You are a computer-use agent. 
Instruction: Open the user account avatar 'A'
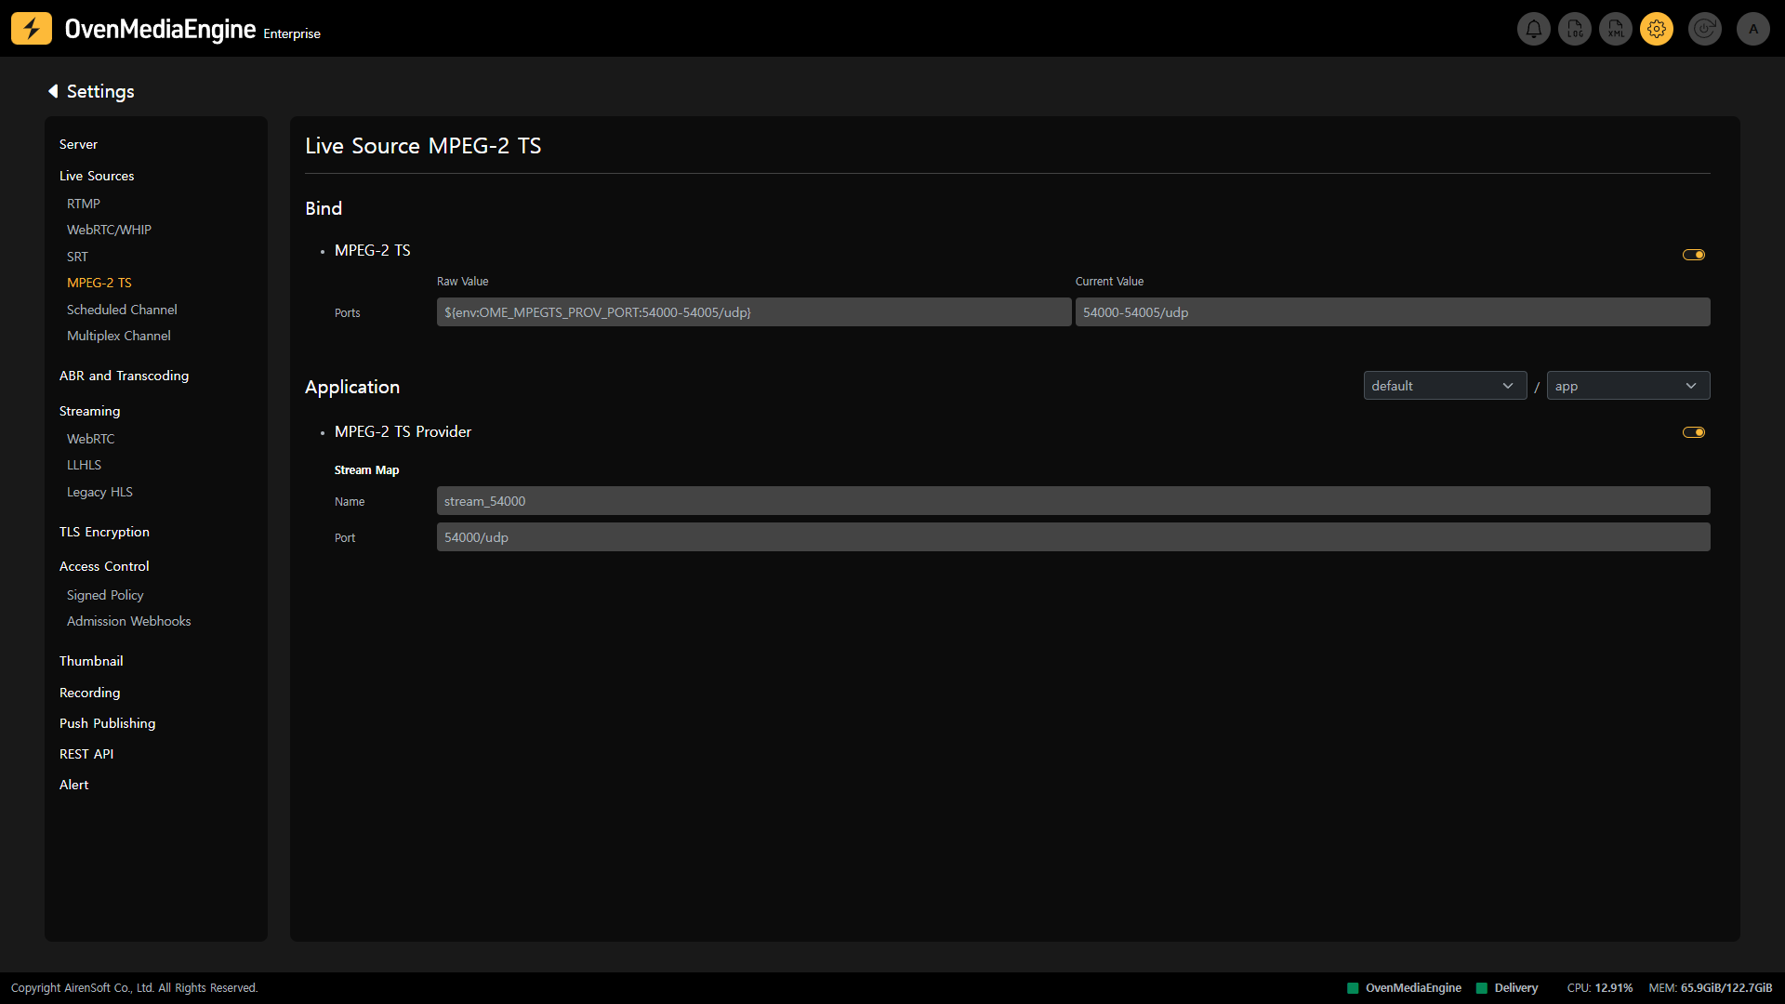(1752, 29)
